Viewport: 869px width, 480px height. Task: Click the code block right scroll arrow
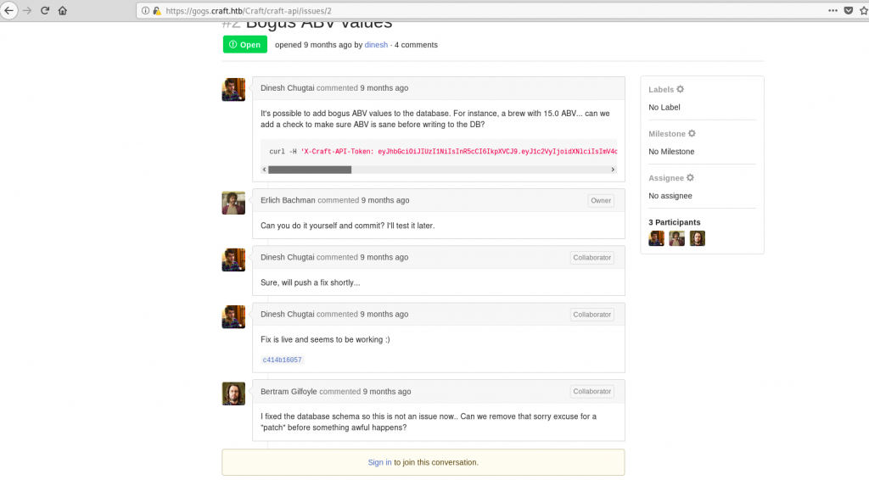[613, 170]
